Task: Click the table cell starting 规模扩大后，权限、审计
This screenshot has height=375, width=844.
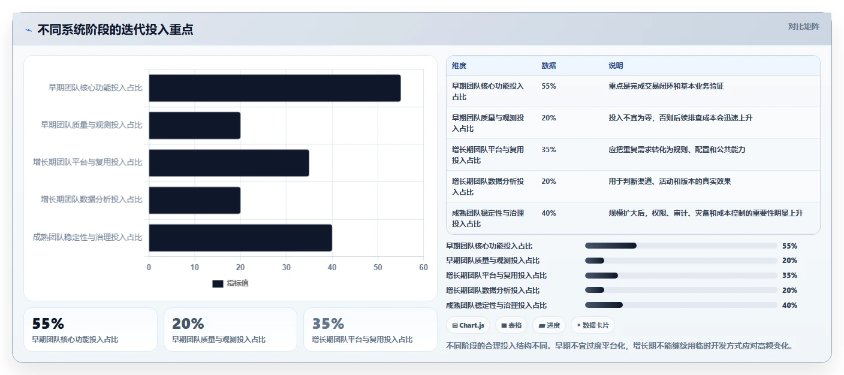Action: pyautogui.click(x=706, y=213)
